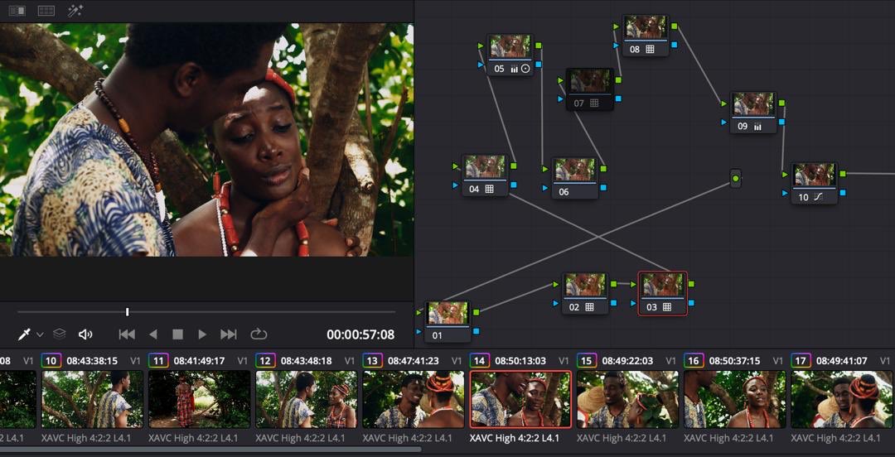Select node 04 in the node graph
This screenshot has width=895, height=457.
point(485,176)
